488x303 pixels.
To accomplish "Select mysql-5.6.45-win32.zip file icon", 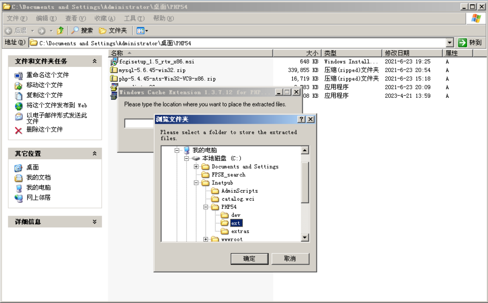I will 114,70.
